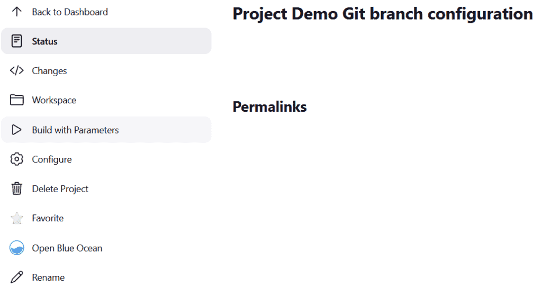This screenshot has height=287, width=542.
Task: Select Delete Project text
Action: pyautogui.click(x=60, y=189)
